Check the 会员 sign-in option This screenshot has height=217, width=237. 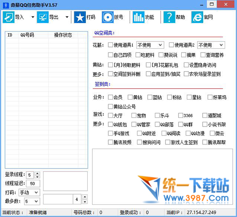click(x=110, y=97)
